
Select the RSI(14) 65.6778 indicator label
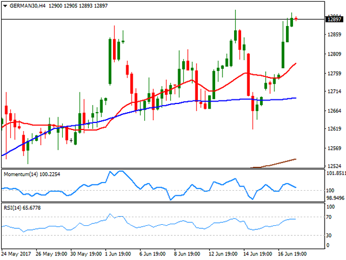point(22,208)
